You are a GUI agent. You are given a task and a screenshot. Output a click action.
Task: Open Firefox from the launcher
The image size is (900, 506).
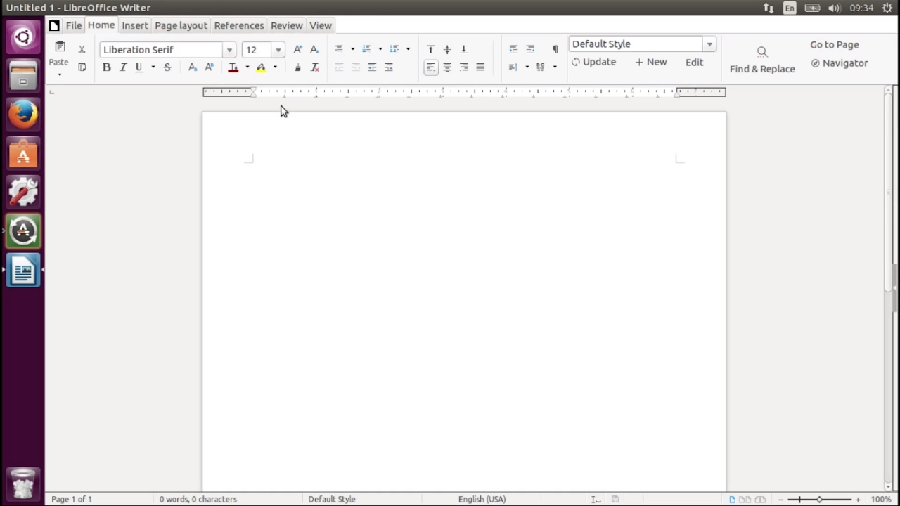23,114
